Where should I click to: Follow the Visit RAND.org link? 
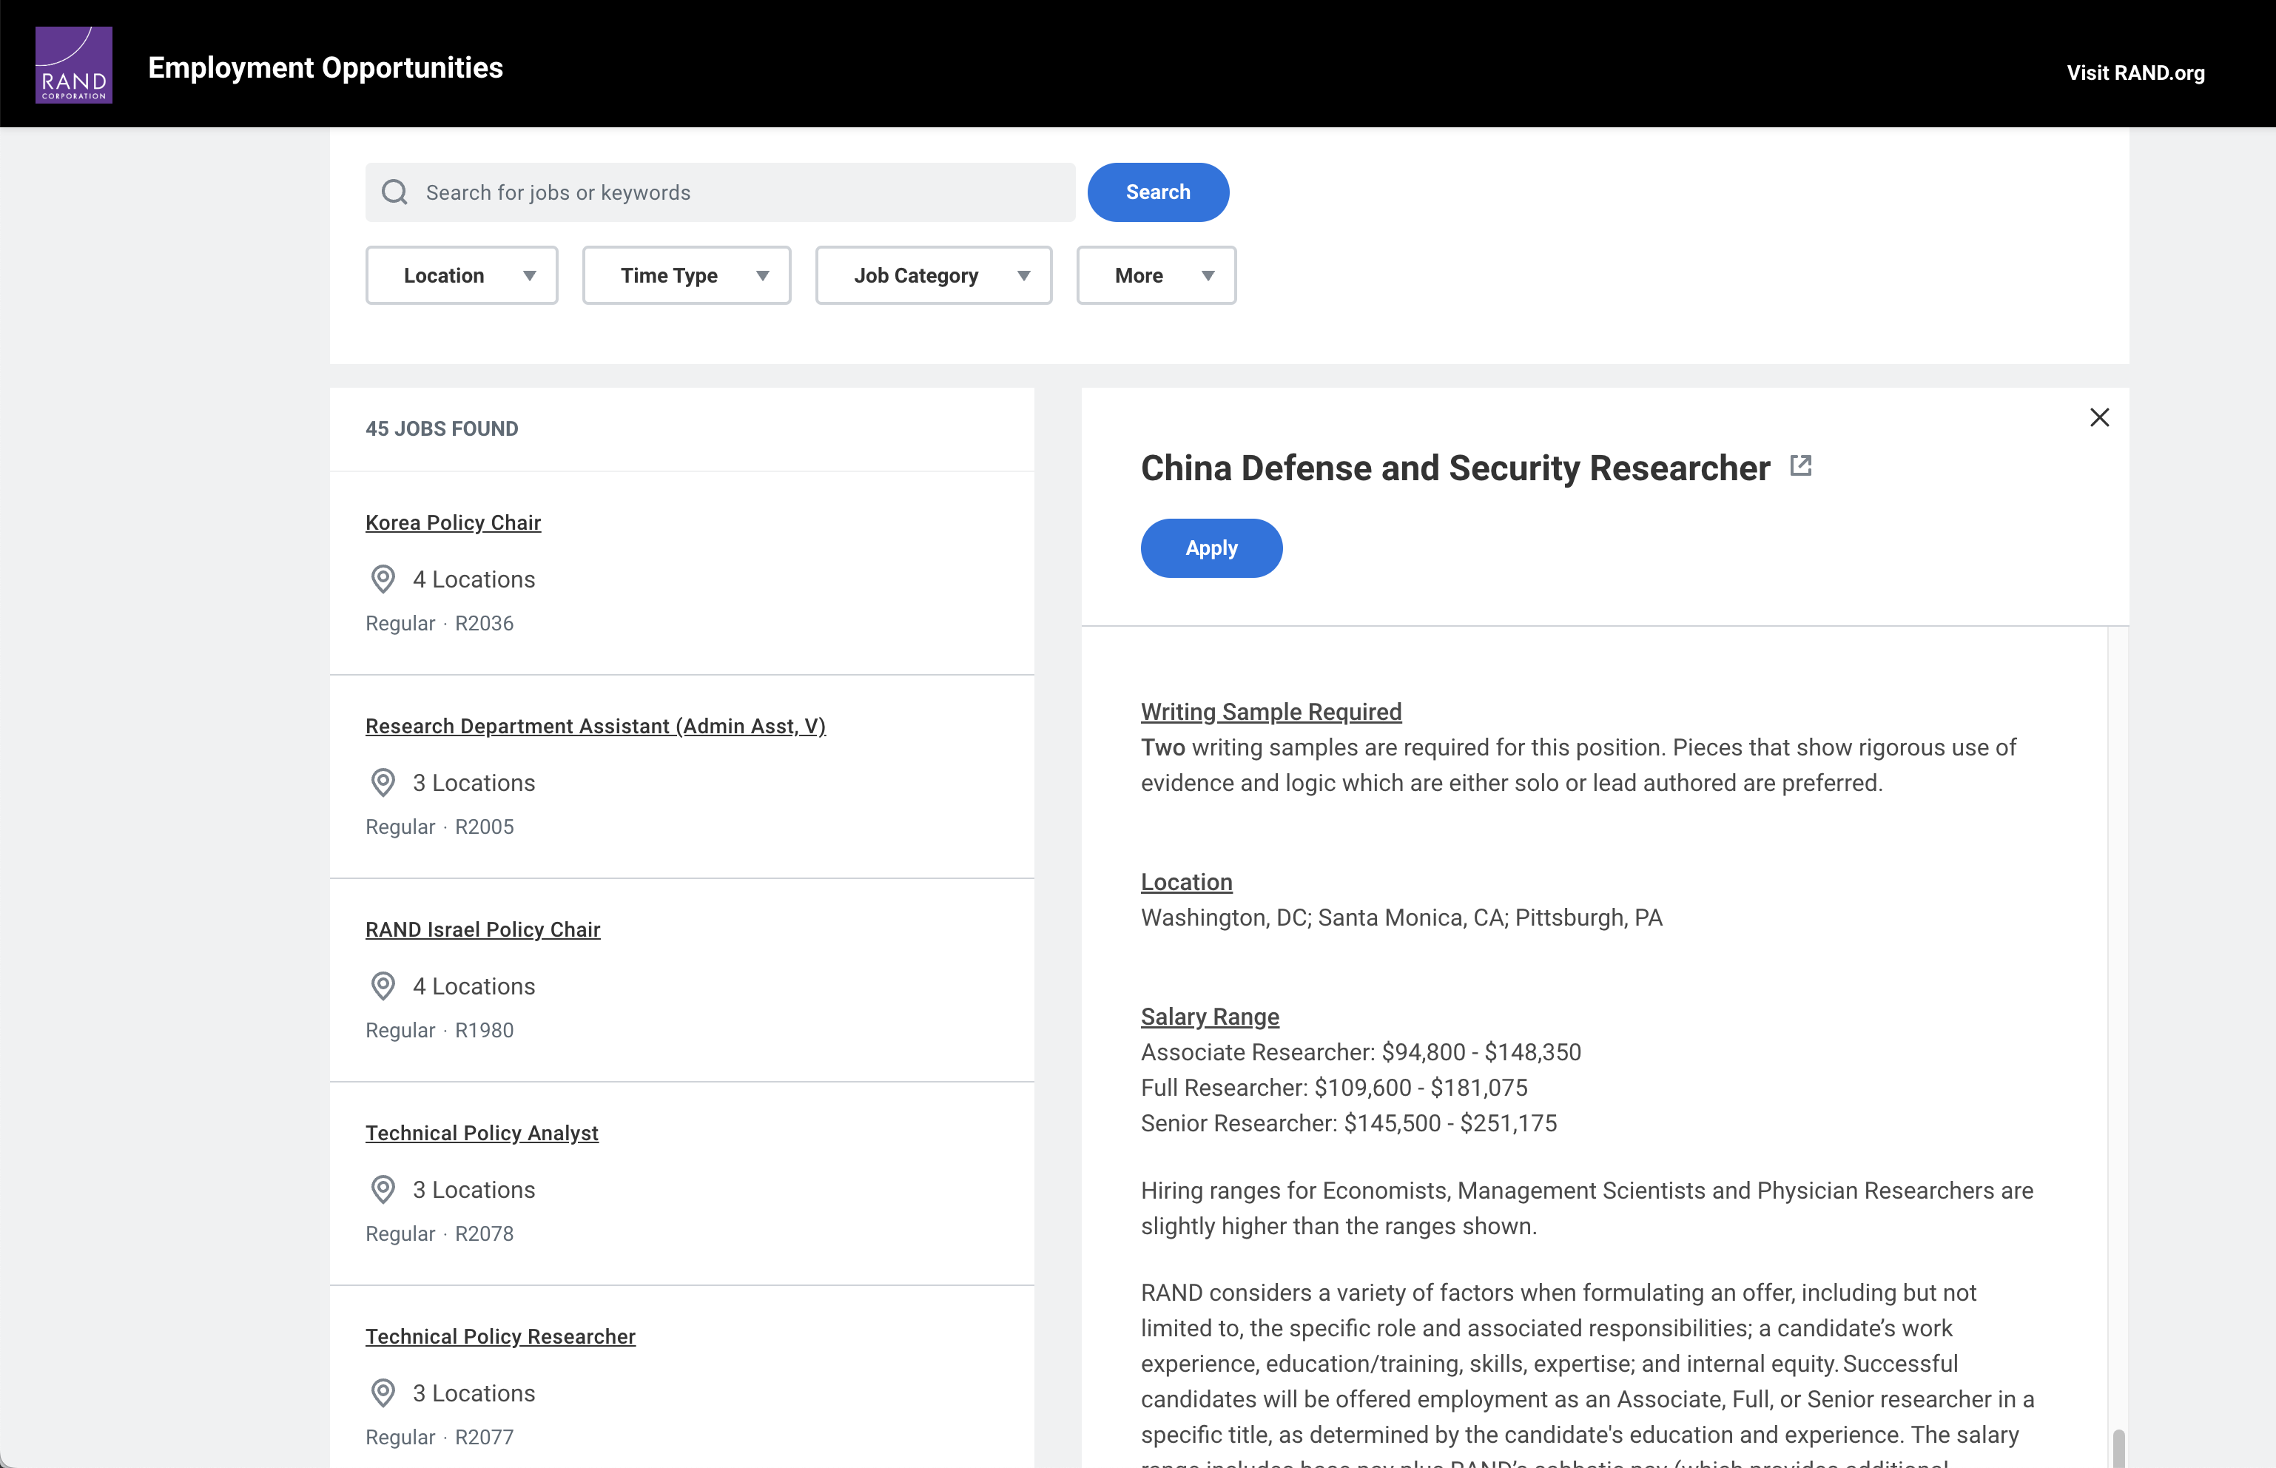tap(2135, 73)
